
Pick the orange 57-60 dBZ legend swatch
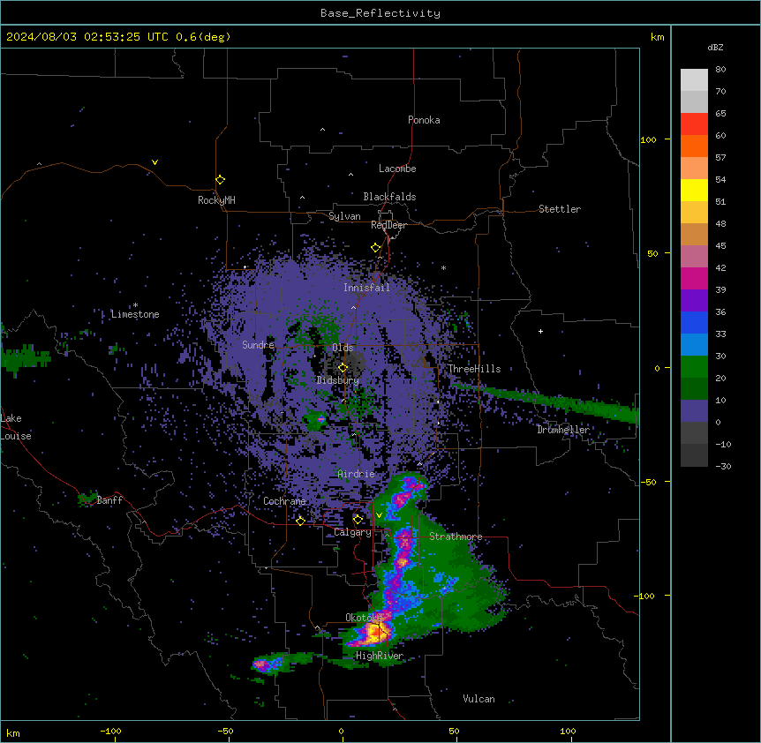click(x=694, y=146)
